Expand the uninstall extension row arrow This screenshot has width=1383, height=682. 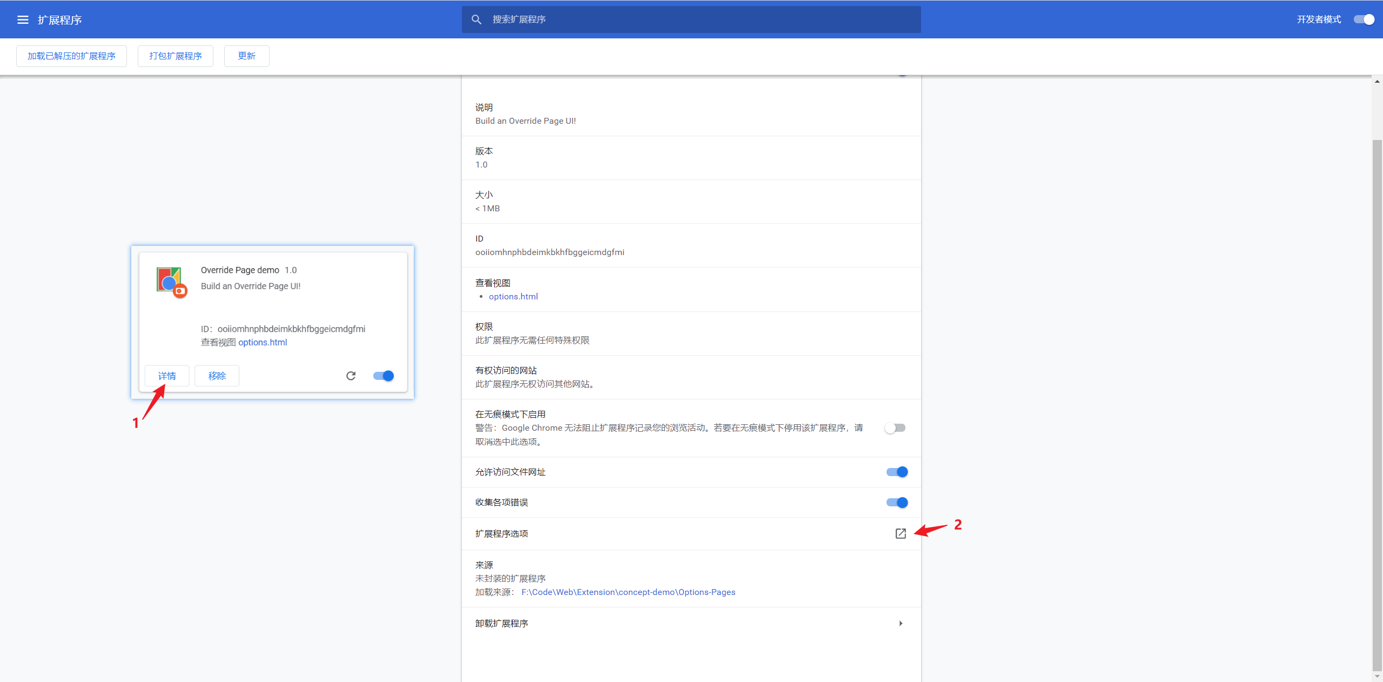pos(901,623)
